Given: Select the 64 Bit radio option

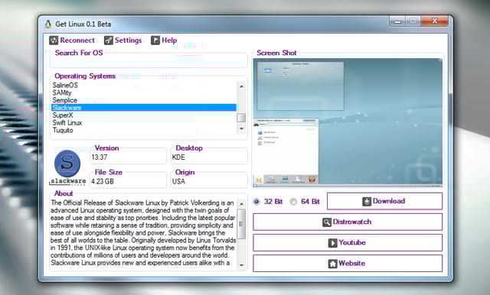Looking at the screenshot, I should (x=293, y=202).
